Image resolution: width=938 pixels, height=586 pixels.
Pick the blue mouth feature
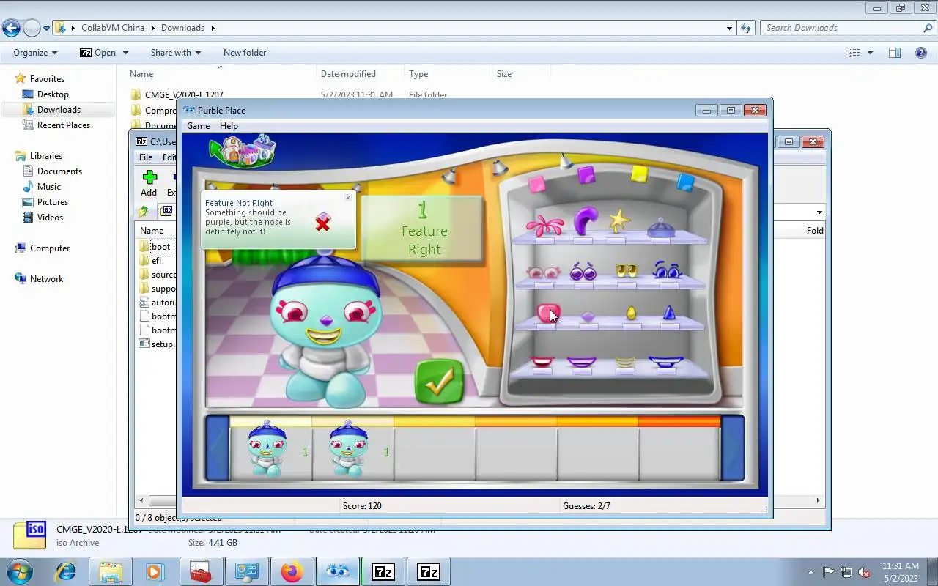pos(666,361)
